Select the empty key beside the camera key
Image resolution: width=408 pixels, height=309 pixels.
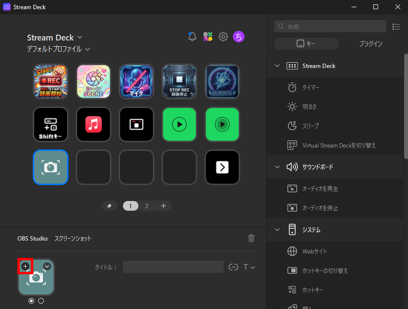[94, 167]
